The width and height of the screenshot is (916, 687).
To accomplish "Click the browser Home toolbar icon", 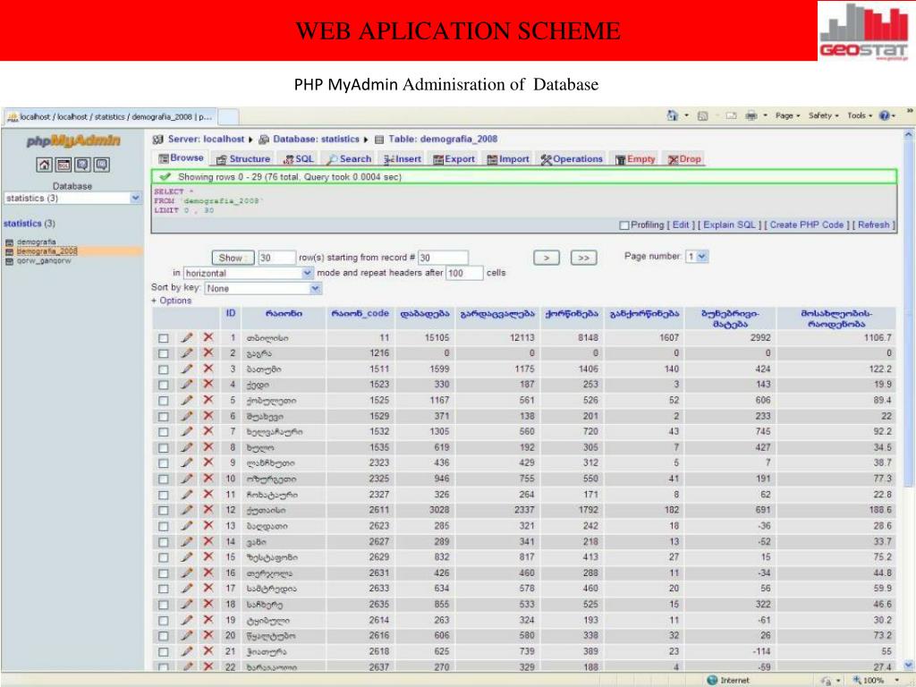I will [673, 115].
